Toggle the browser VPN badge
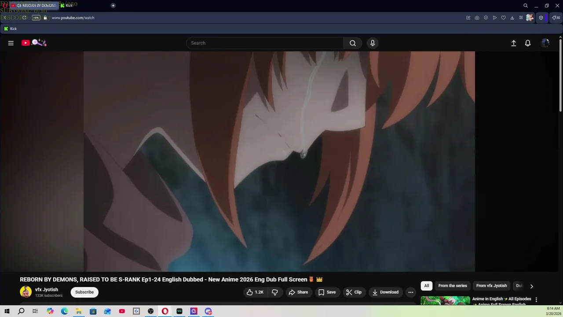The height and width of the screenshot is (317, 563). 36,18
